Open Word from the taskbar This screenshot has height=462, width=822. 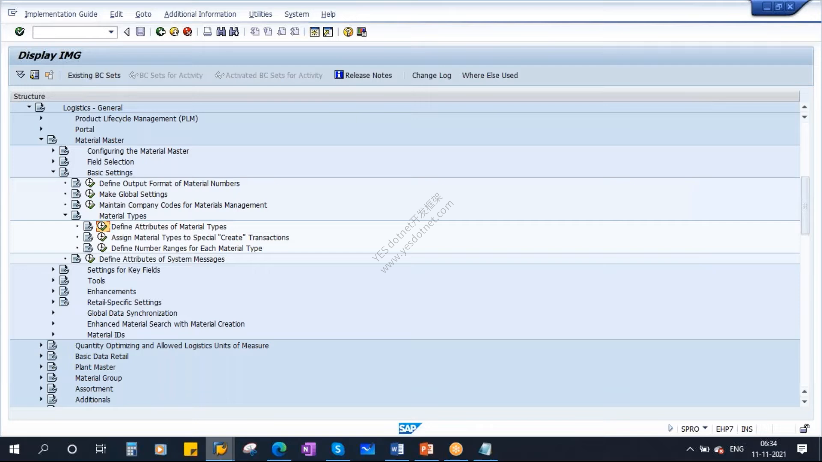coord(397,449)
